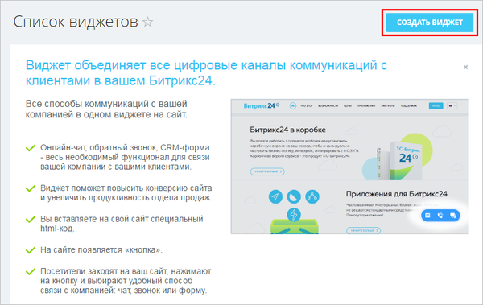Click the green checkmark beside 'Онлайн-чат'

tap(31, 148)
